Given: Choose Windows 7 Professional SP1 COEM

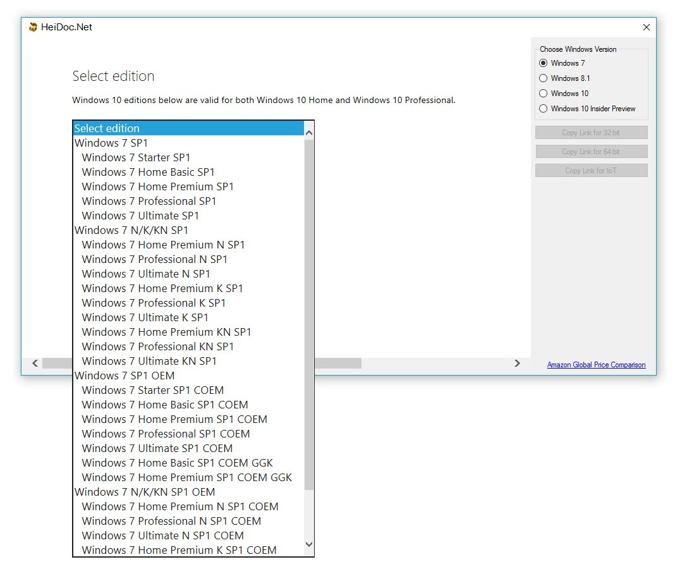Looking at the screenshot, I should tap(188, 434).
